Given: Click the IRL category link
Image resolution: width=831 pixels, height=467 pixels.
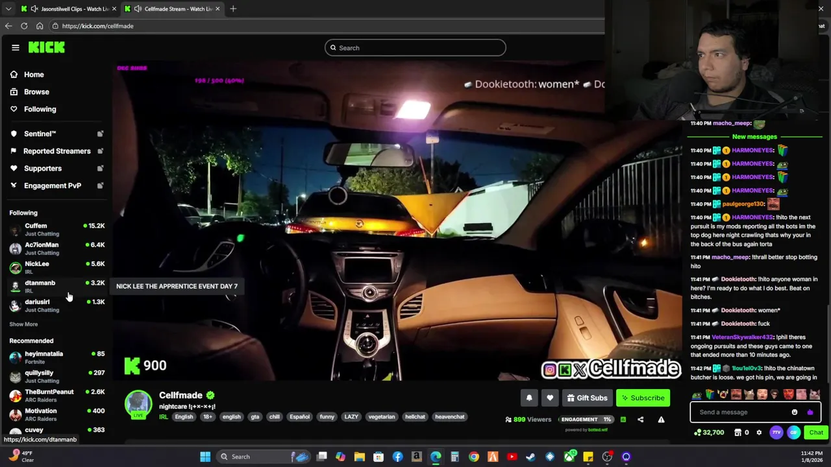Looking at the screenshot, I should (164, 417).
